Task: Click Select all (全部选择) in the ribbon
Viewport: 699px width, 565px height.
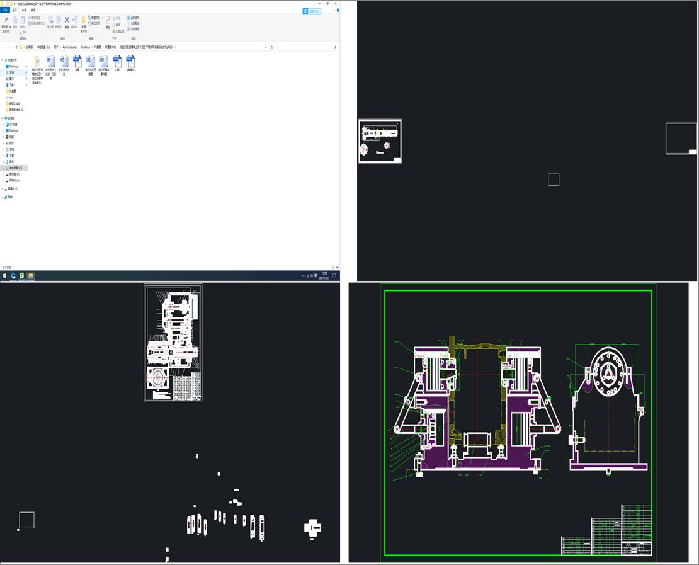Action: point(134,18)
